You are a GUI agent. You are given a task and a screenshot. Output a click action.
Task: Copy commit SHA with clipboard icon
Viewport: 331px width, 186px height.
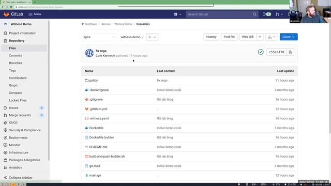coord(290,52)
